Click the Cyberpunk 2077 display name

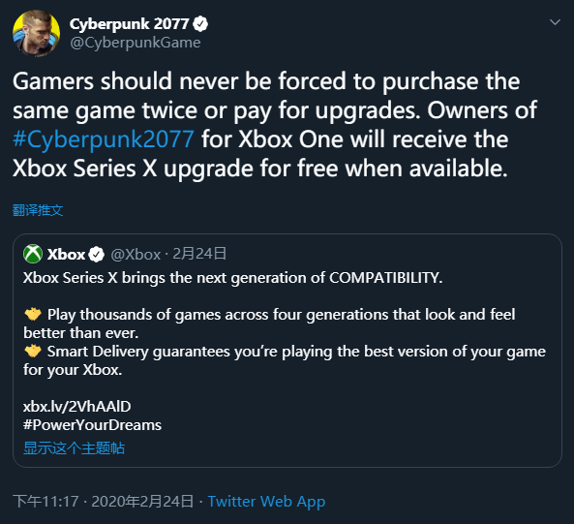point(130,24)
